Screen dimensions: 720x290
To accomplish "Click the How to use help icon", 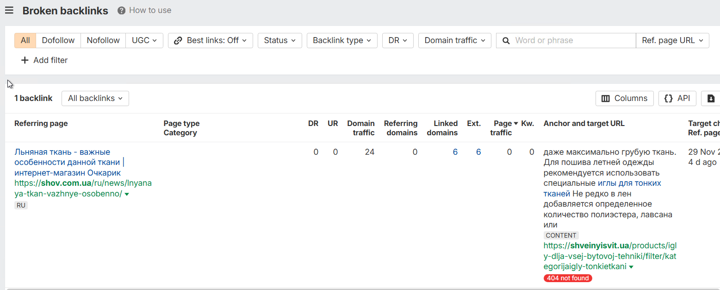I will (122, 11).
